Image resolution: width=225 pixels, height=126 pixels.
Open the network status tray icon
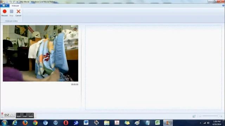(x=205, y=123)
